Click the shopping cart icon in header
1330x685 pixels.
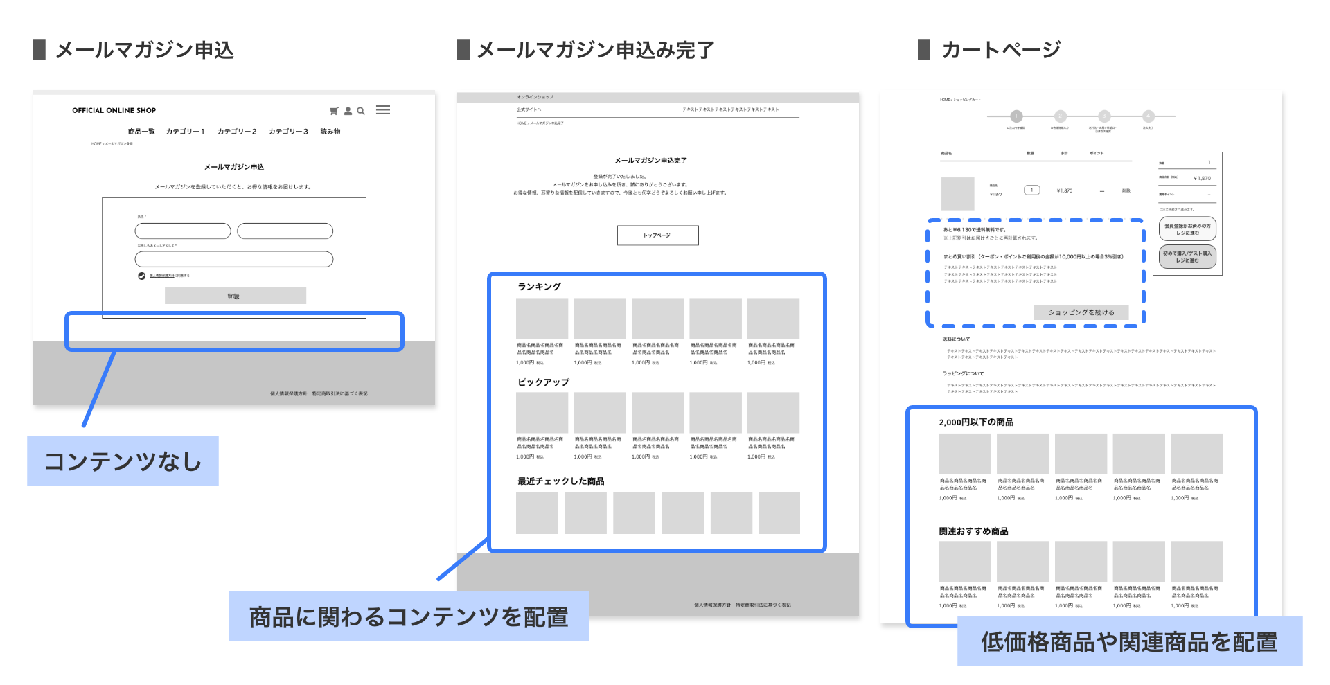pos(334,111)
